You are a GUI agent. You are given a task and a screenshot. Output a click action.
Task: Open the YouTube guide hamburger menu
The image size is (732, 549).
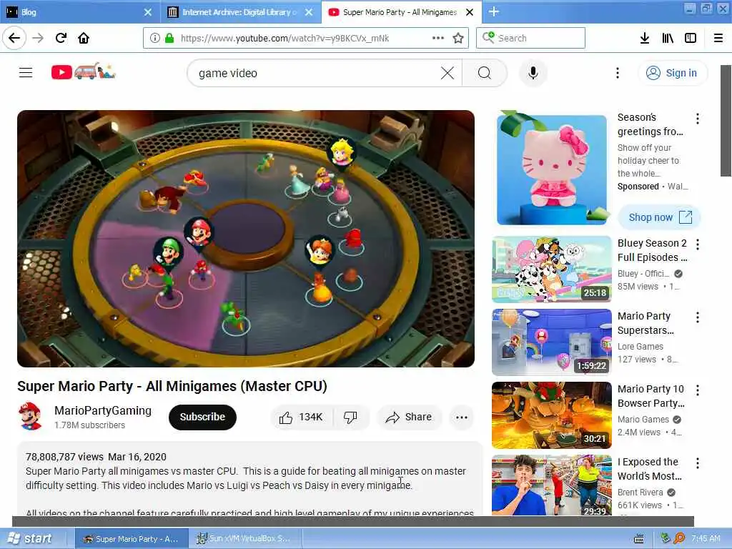pyautogui.click(x=26, y=72)
